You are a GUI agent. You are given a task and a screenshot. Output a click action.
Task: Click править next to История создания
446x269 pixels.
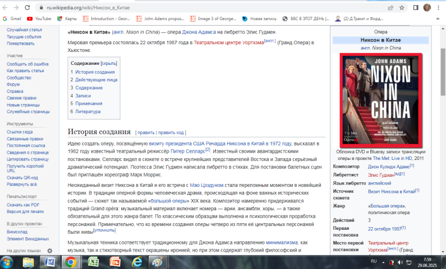[x=146, y=133]
